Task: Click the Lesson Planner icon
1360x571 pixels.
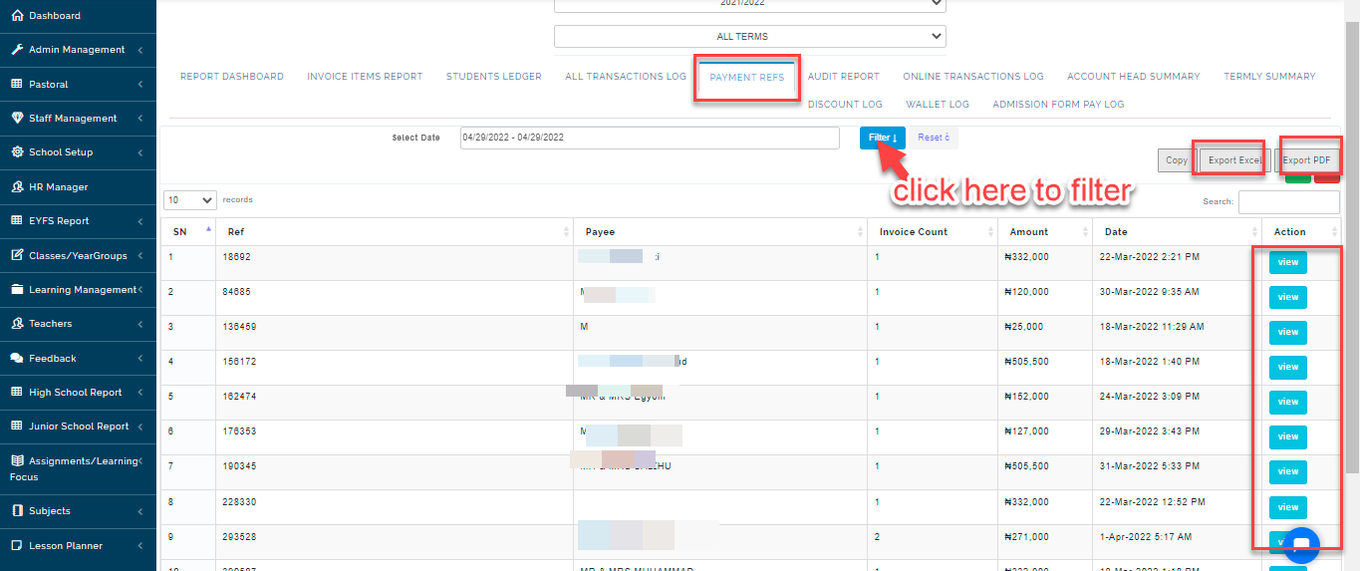Action: pyautogui.click(x=17, y=545)
